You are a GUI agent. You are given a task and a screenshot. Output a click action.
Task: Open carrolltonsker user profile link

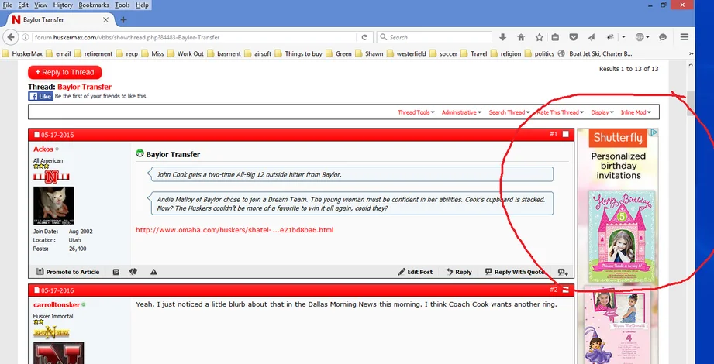pos(57,305)
